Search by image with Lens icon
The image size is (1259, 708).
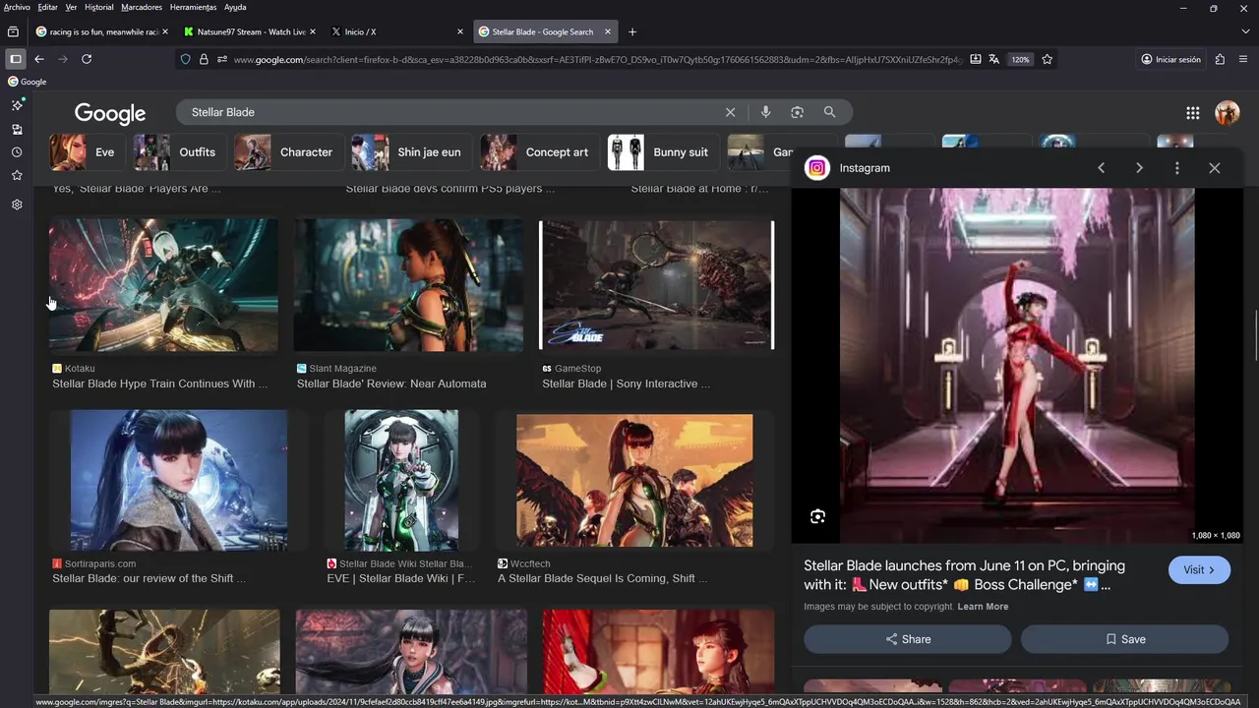point(798,112)
